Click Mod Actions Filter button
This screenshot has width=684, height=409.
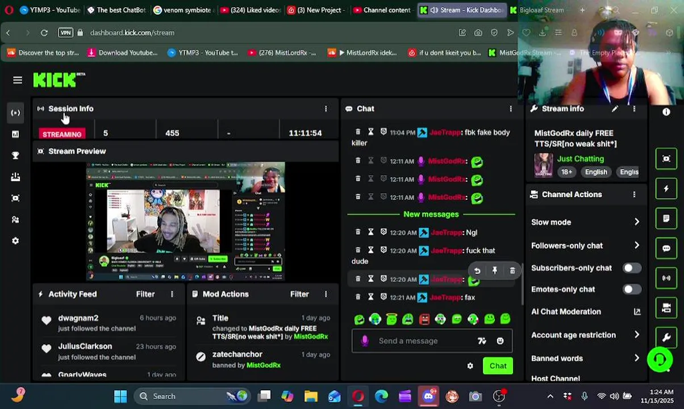click(299, 294)
